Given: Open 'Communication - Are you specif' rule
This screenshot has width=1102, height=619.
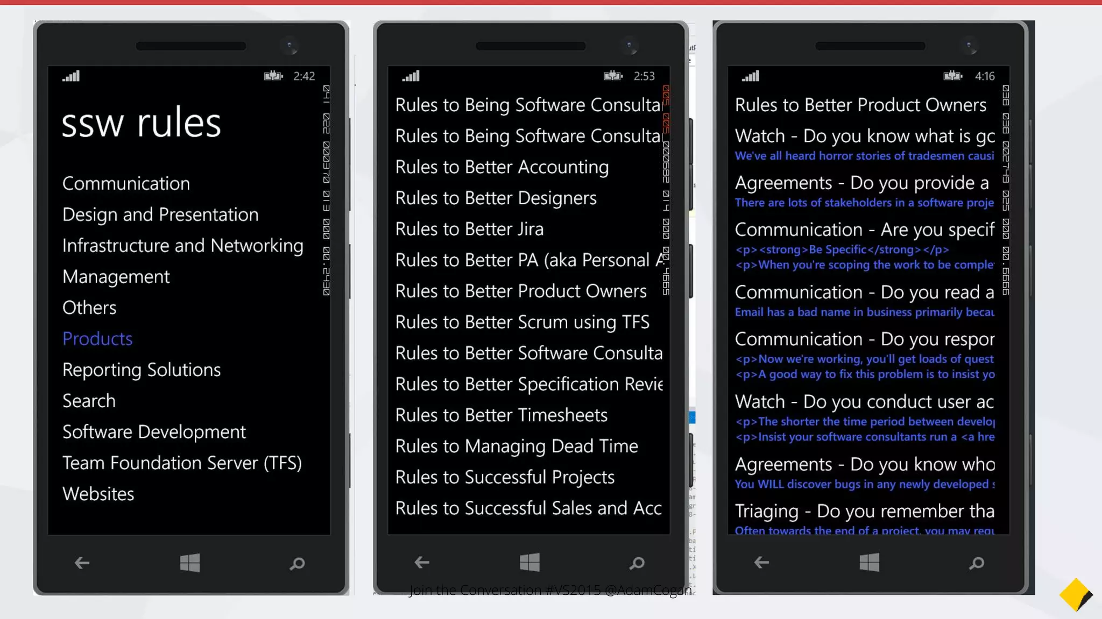Looking at the screenshot, I should pos(865,230).
